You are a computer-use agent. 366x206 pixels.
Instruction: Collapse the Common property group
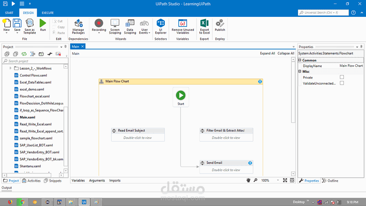coord(300,60)
